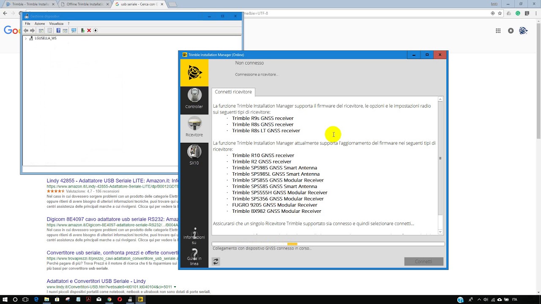Click browser back arrow
This screenshot has height=304, width=541.
coord(5,14)
